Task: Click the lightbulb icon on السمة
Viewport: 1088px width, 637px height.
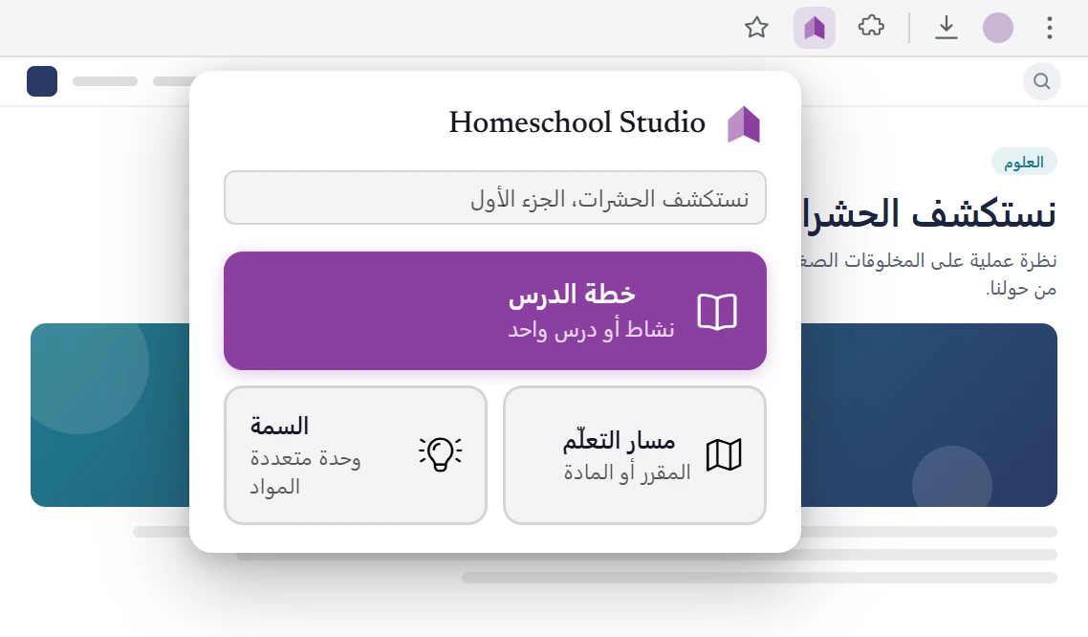Action: [440, 454]
